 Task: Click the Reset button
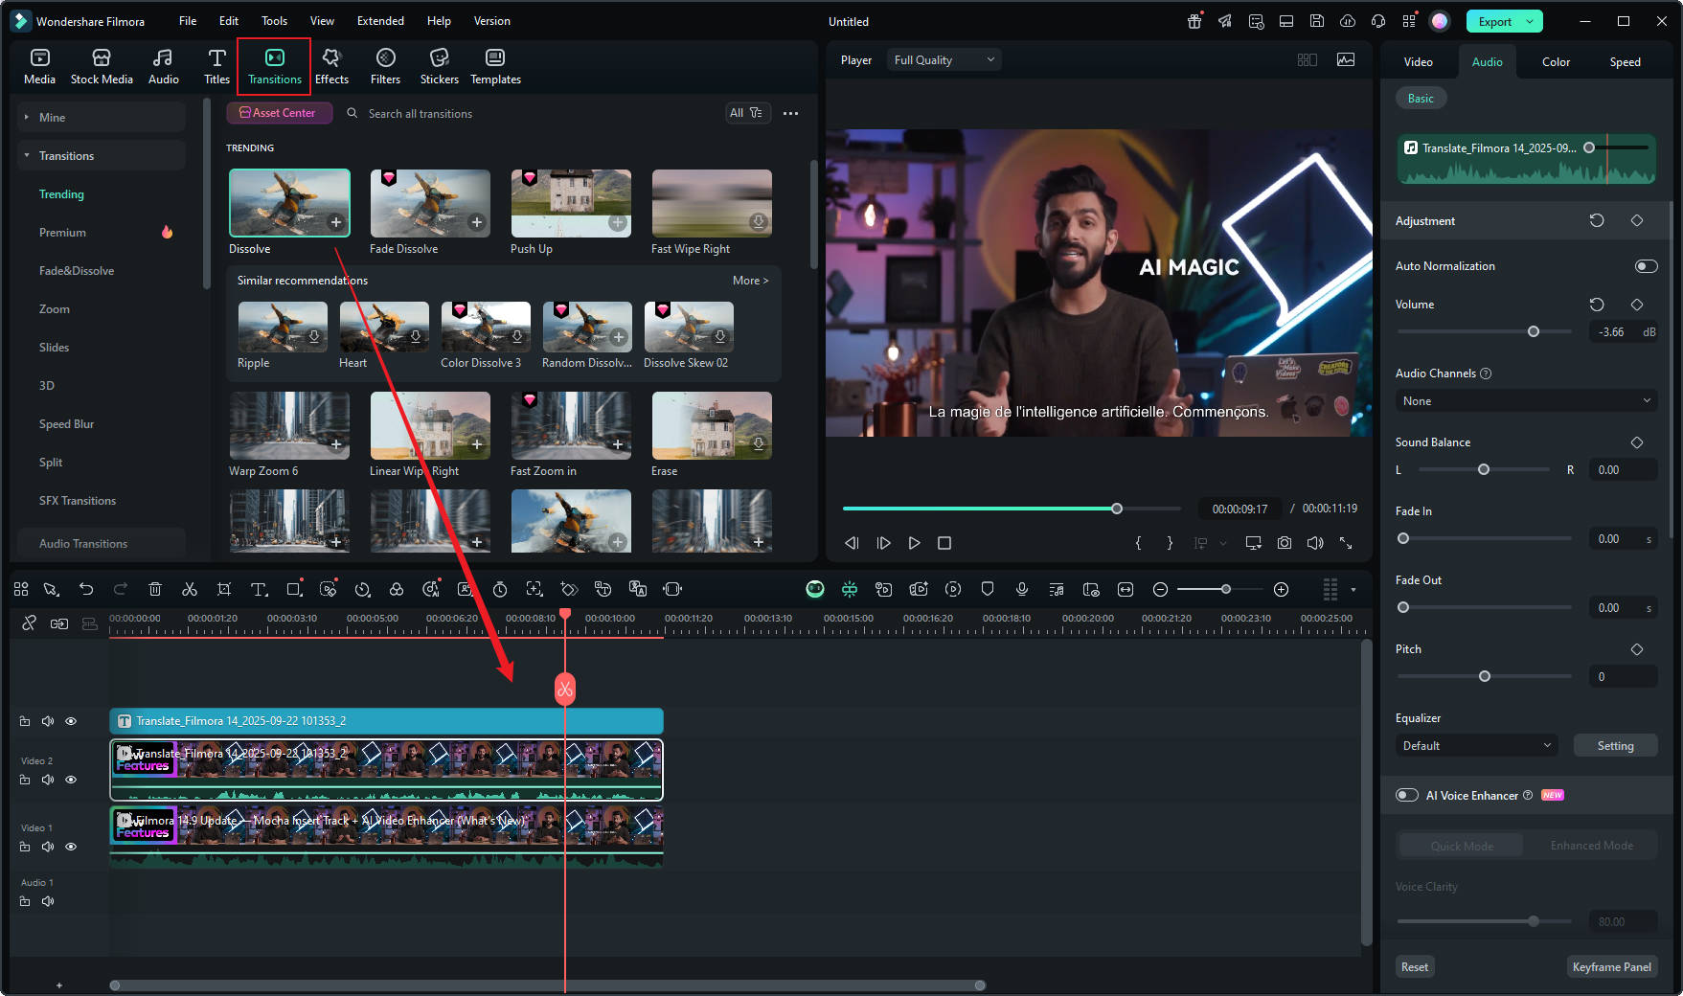1414,967
